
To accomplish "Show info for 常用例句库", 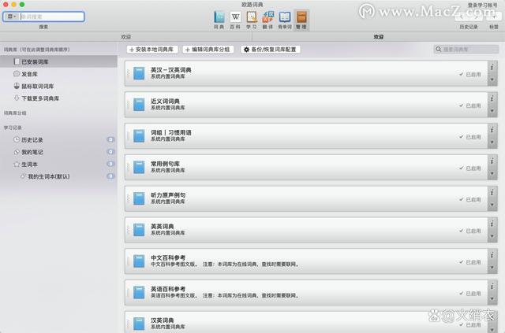I will coord(492,161).
